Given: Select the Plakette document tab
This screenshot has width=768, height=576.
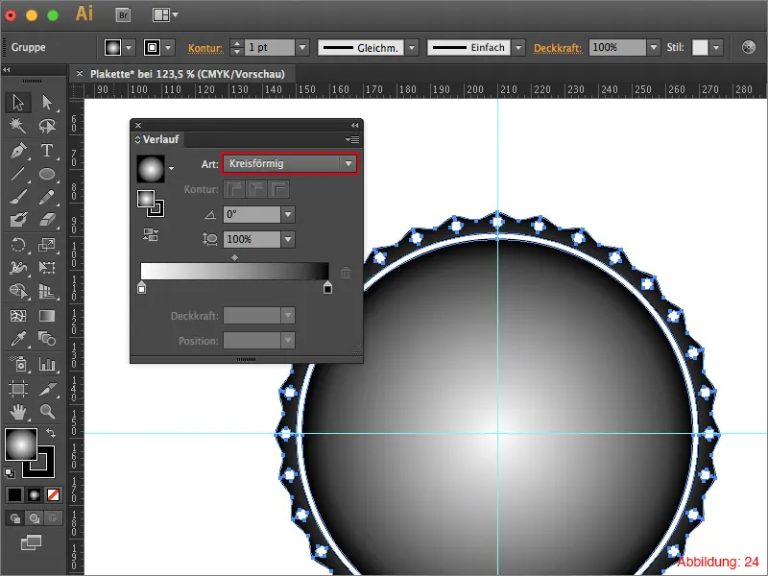Looking at the screenshot, I should point(187,74).
